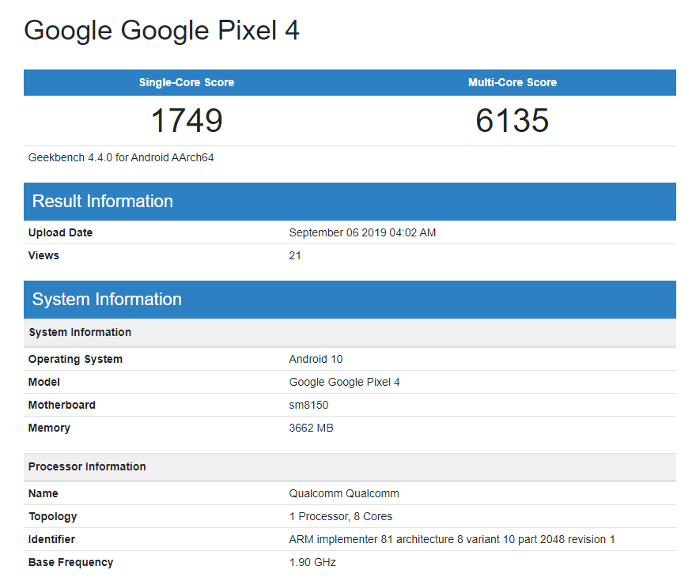Click the Single-Core Score column header

(x=187, y=82)
